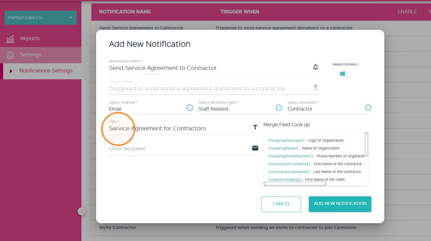Screen dimensions: 431x241
Task: Click the bell icon in Notification Name field
Action: (315, 67)
